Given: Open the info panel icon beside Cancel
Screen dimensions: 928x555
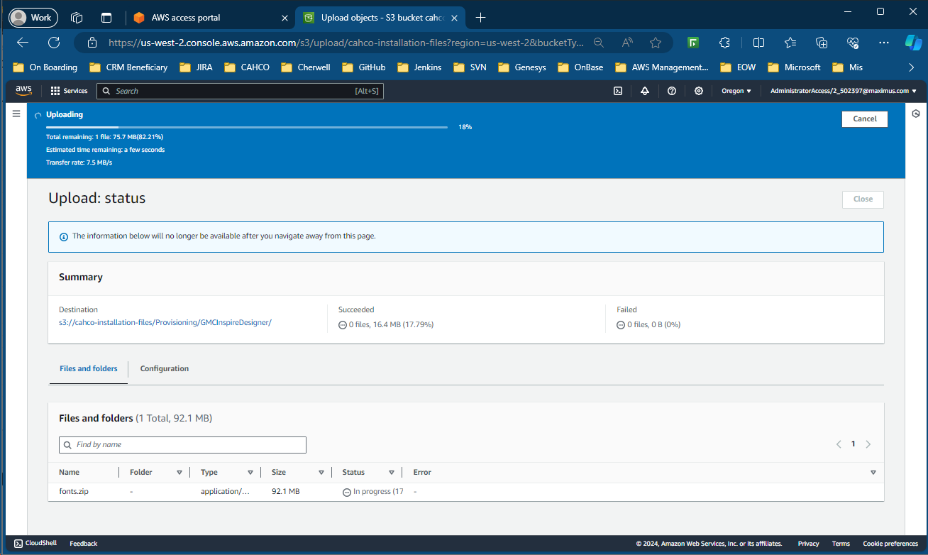Looking at the screenshot, I should 916,114.
